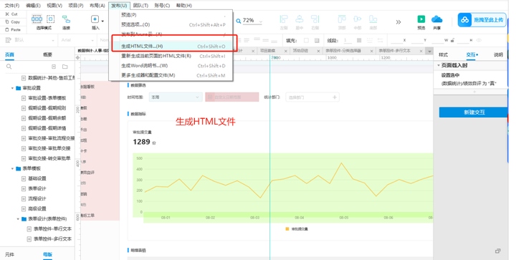Switch to the 样式 style tab
Viewport: 516px width, 260px height.
[x=444, y=55]
